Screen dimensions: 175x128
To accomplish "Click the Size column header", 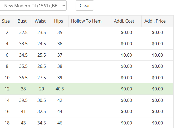I will coord(6,21).
